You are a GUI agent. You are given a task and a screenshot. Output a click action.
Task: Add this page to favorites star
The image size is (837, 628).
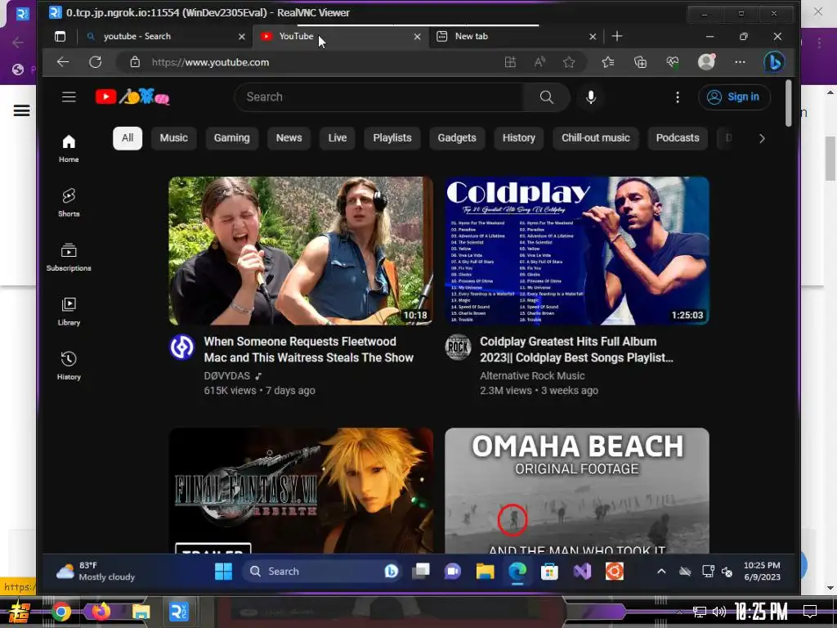569,62
